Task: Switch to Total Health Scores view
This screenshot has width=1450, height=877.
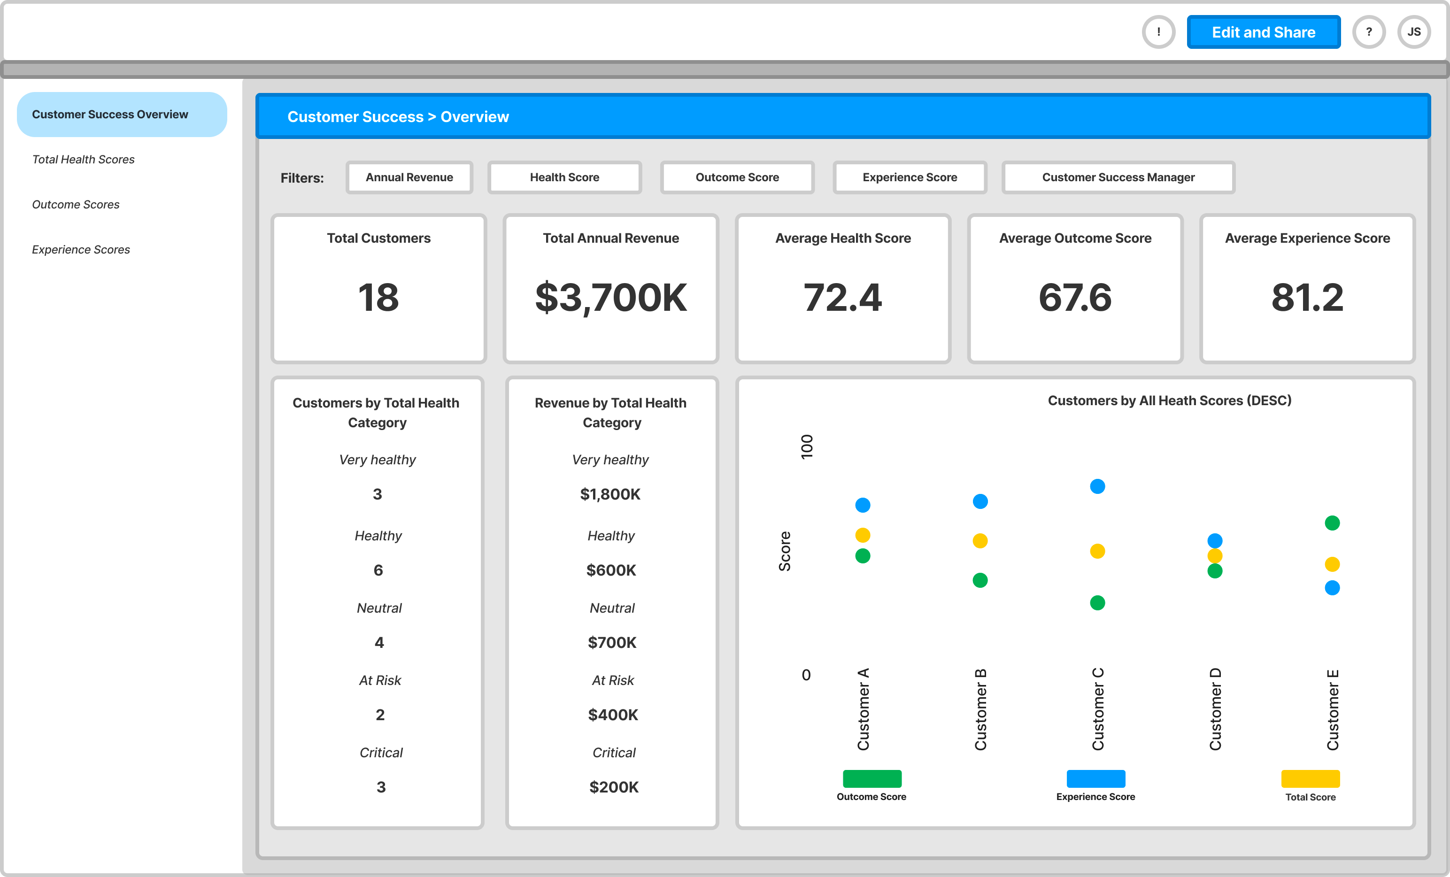Action: (83, 159)
